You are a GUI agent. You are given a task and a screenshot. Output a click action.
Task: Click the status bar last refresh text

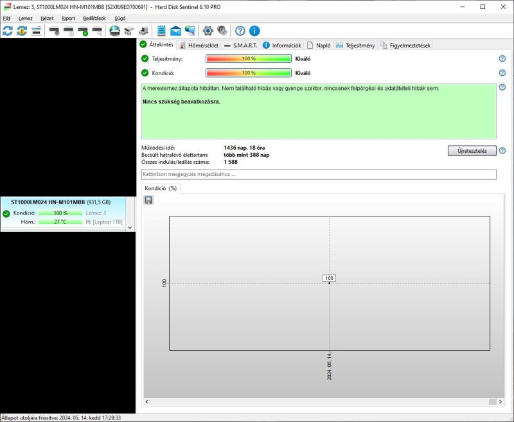[61, 418]
